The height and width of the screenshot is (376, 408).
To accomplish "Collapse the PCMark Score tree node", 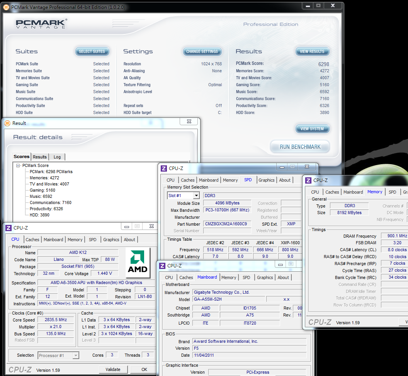I will pos(18,165).
